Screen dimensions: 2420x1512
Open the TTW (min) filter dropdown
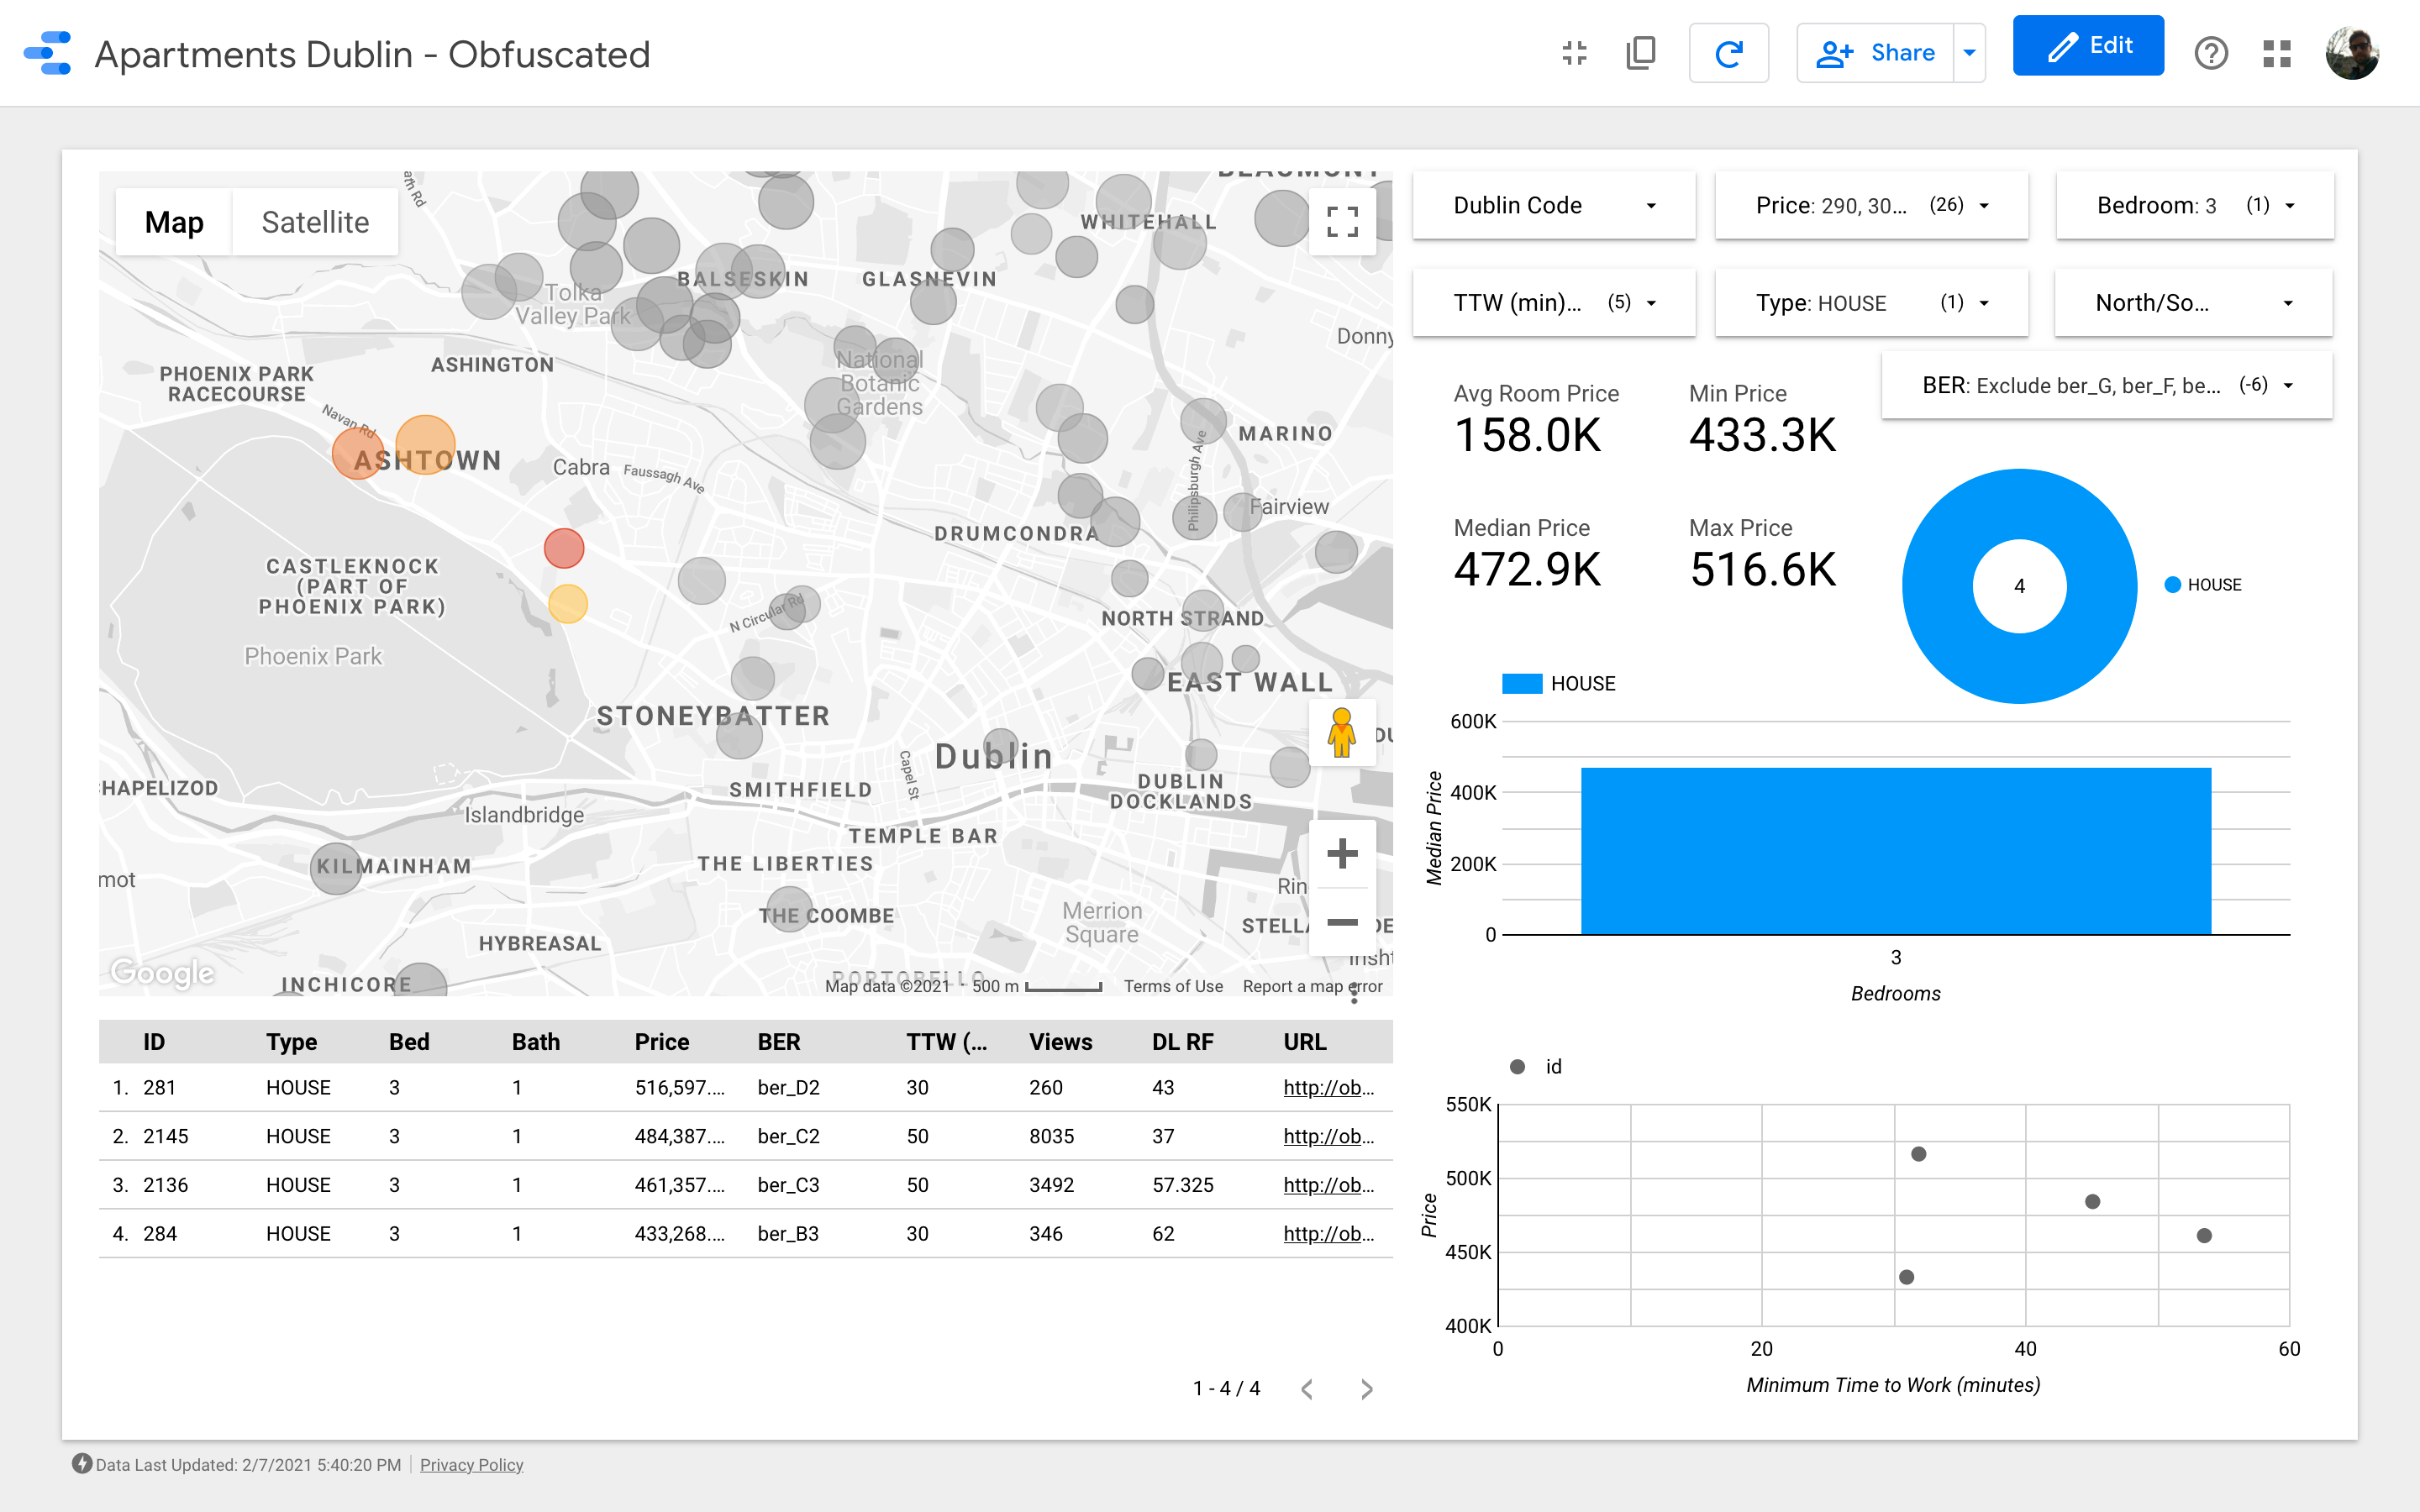click(1554, 302)
